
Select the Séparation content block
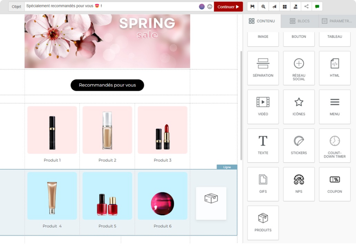[x=263, y=68]
